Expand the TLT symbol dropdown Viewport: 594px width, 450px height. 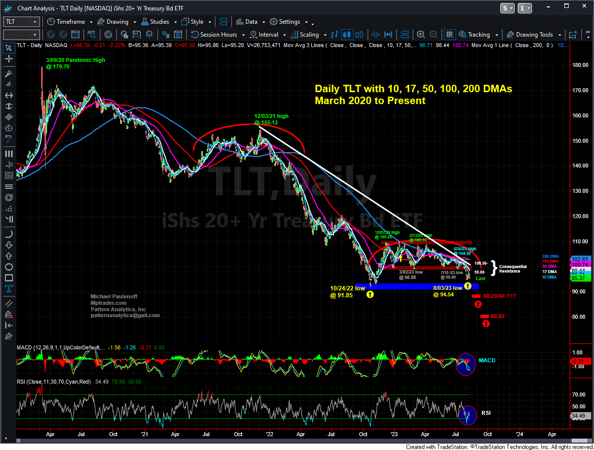[x=35, y=22]
